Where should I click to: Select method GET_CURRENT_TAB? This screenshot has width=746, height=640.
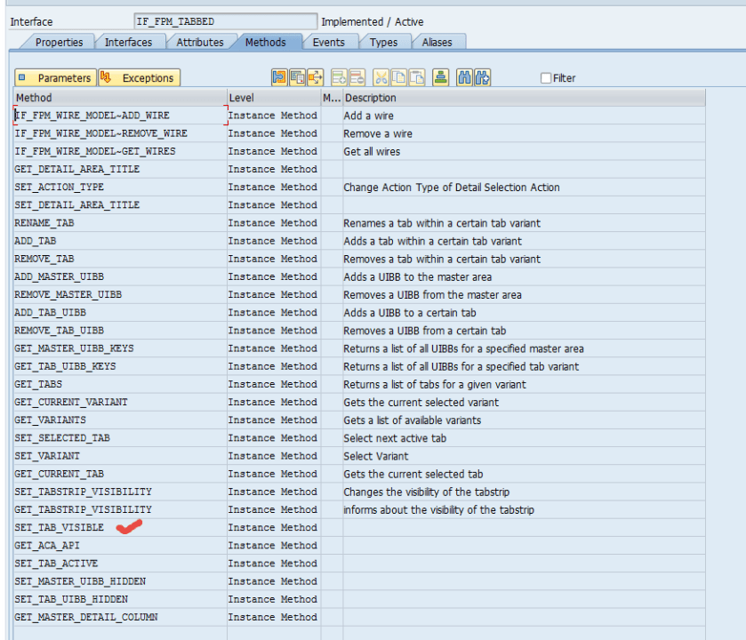point(120,474)
